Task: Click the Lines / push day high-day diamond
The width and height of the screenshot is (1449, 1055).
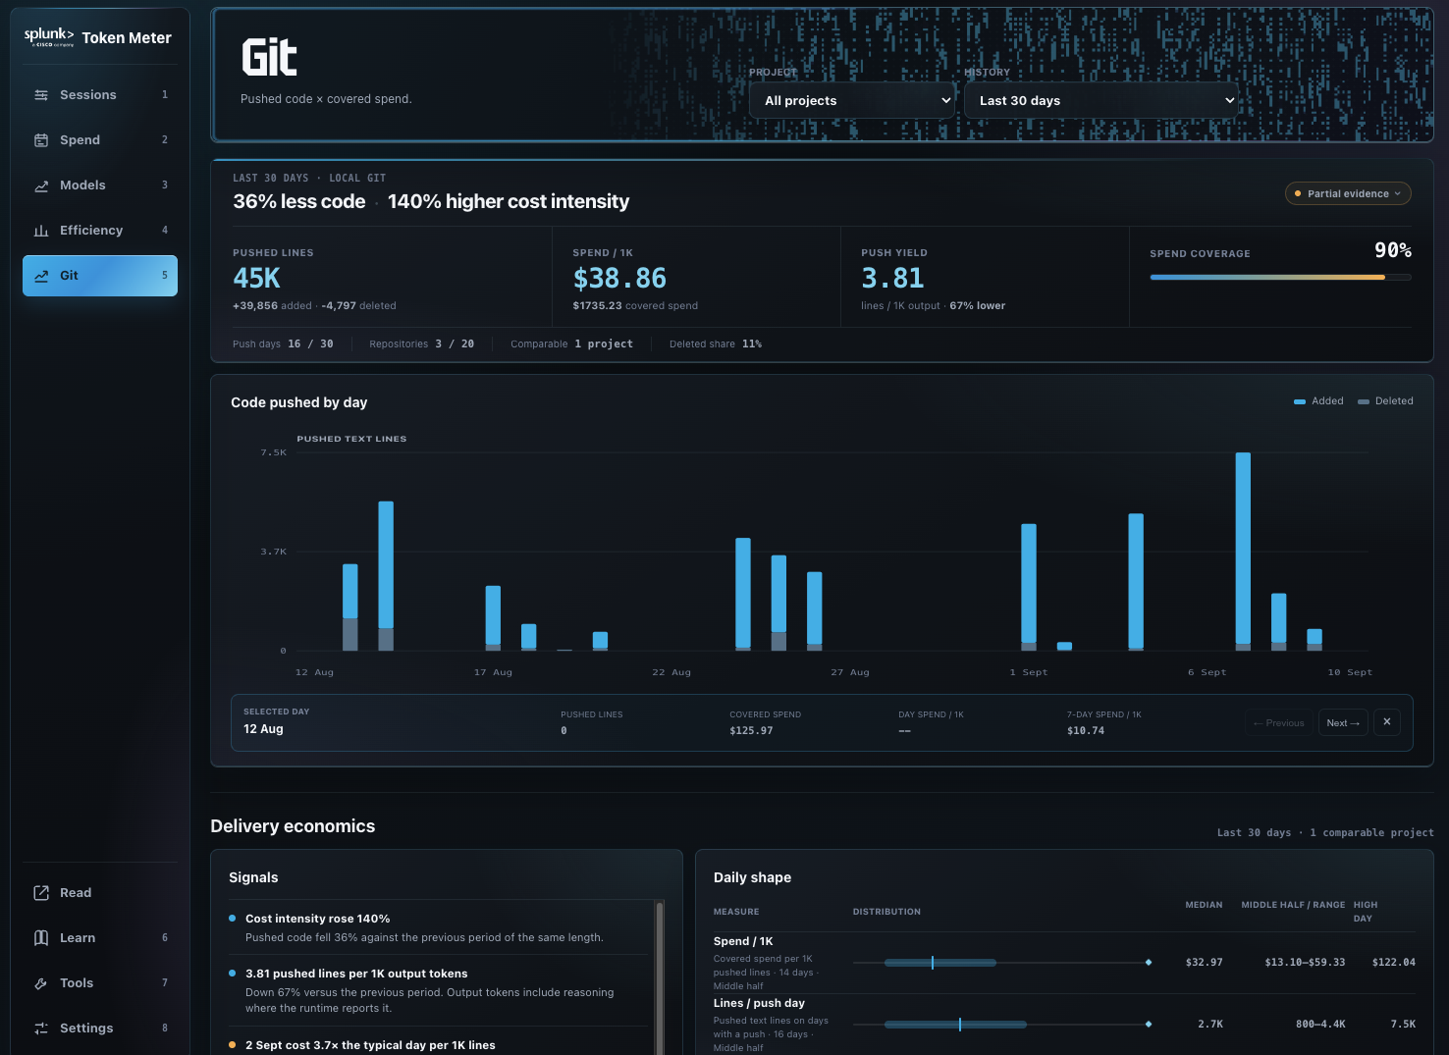Action: coord(1149,1025)
